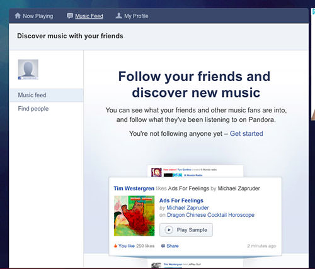Click the Ads For Feelings album art

tap(134, 216)
